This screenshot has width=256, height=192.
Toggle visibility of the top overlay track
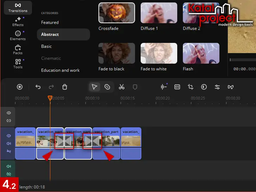(x=9, y=113)
